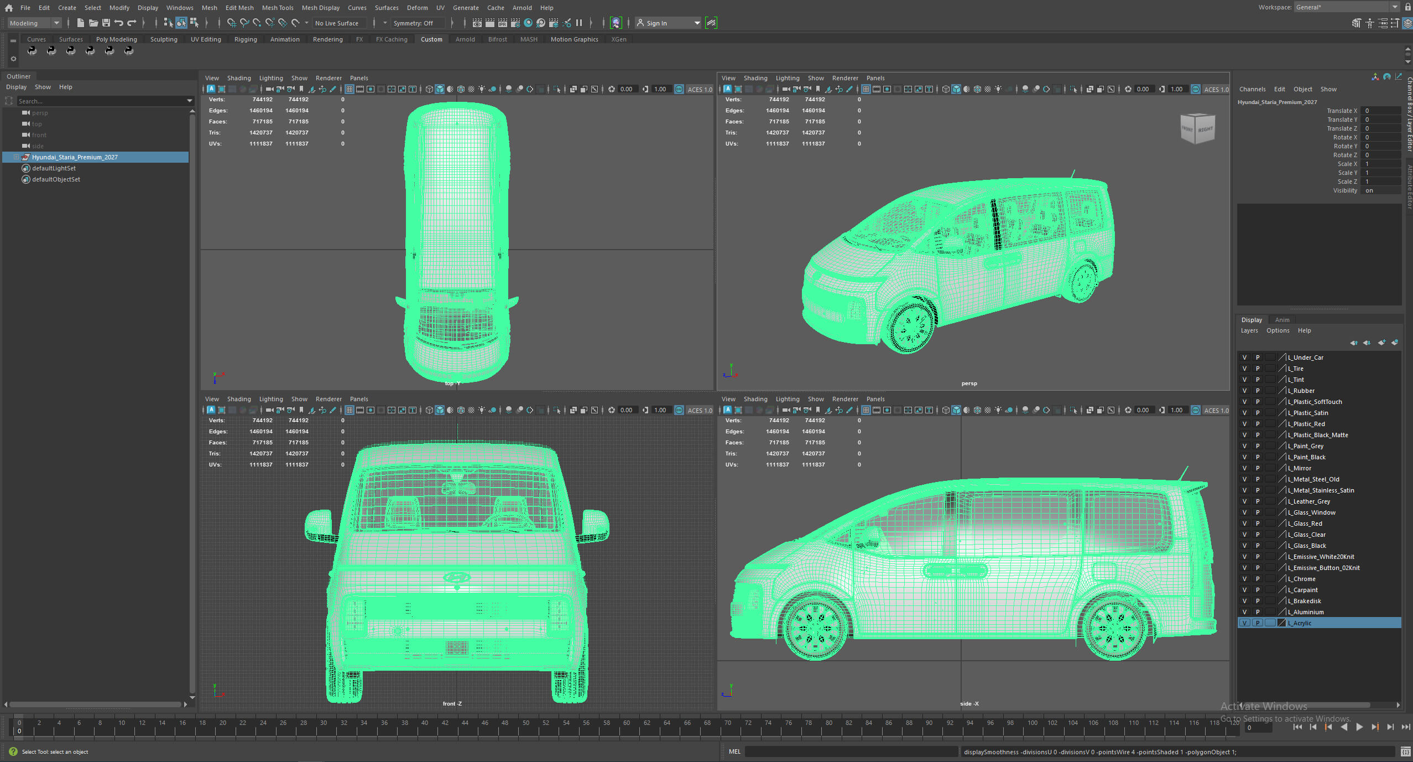Select the Snap to grids icon

point(231,23)
